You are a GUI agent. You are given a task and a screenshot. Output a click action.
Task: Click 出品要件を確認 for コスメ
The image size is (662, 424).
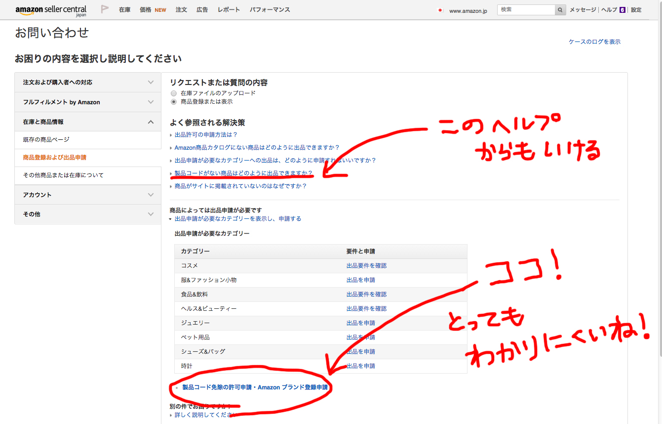(x=366, y=265)
